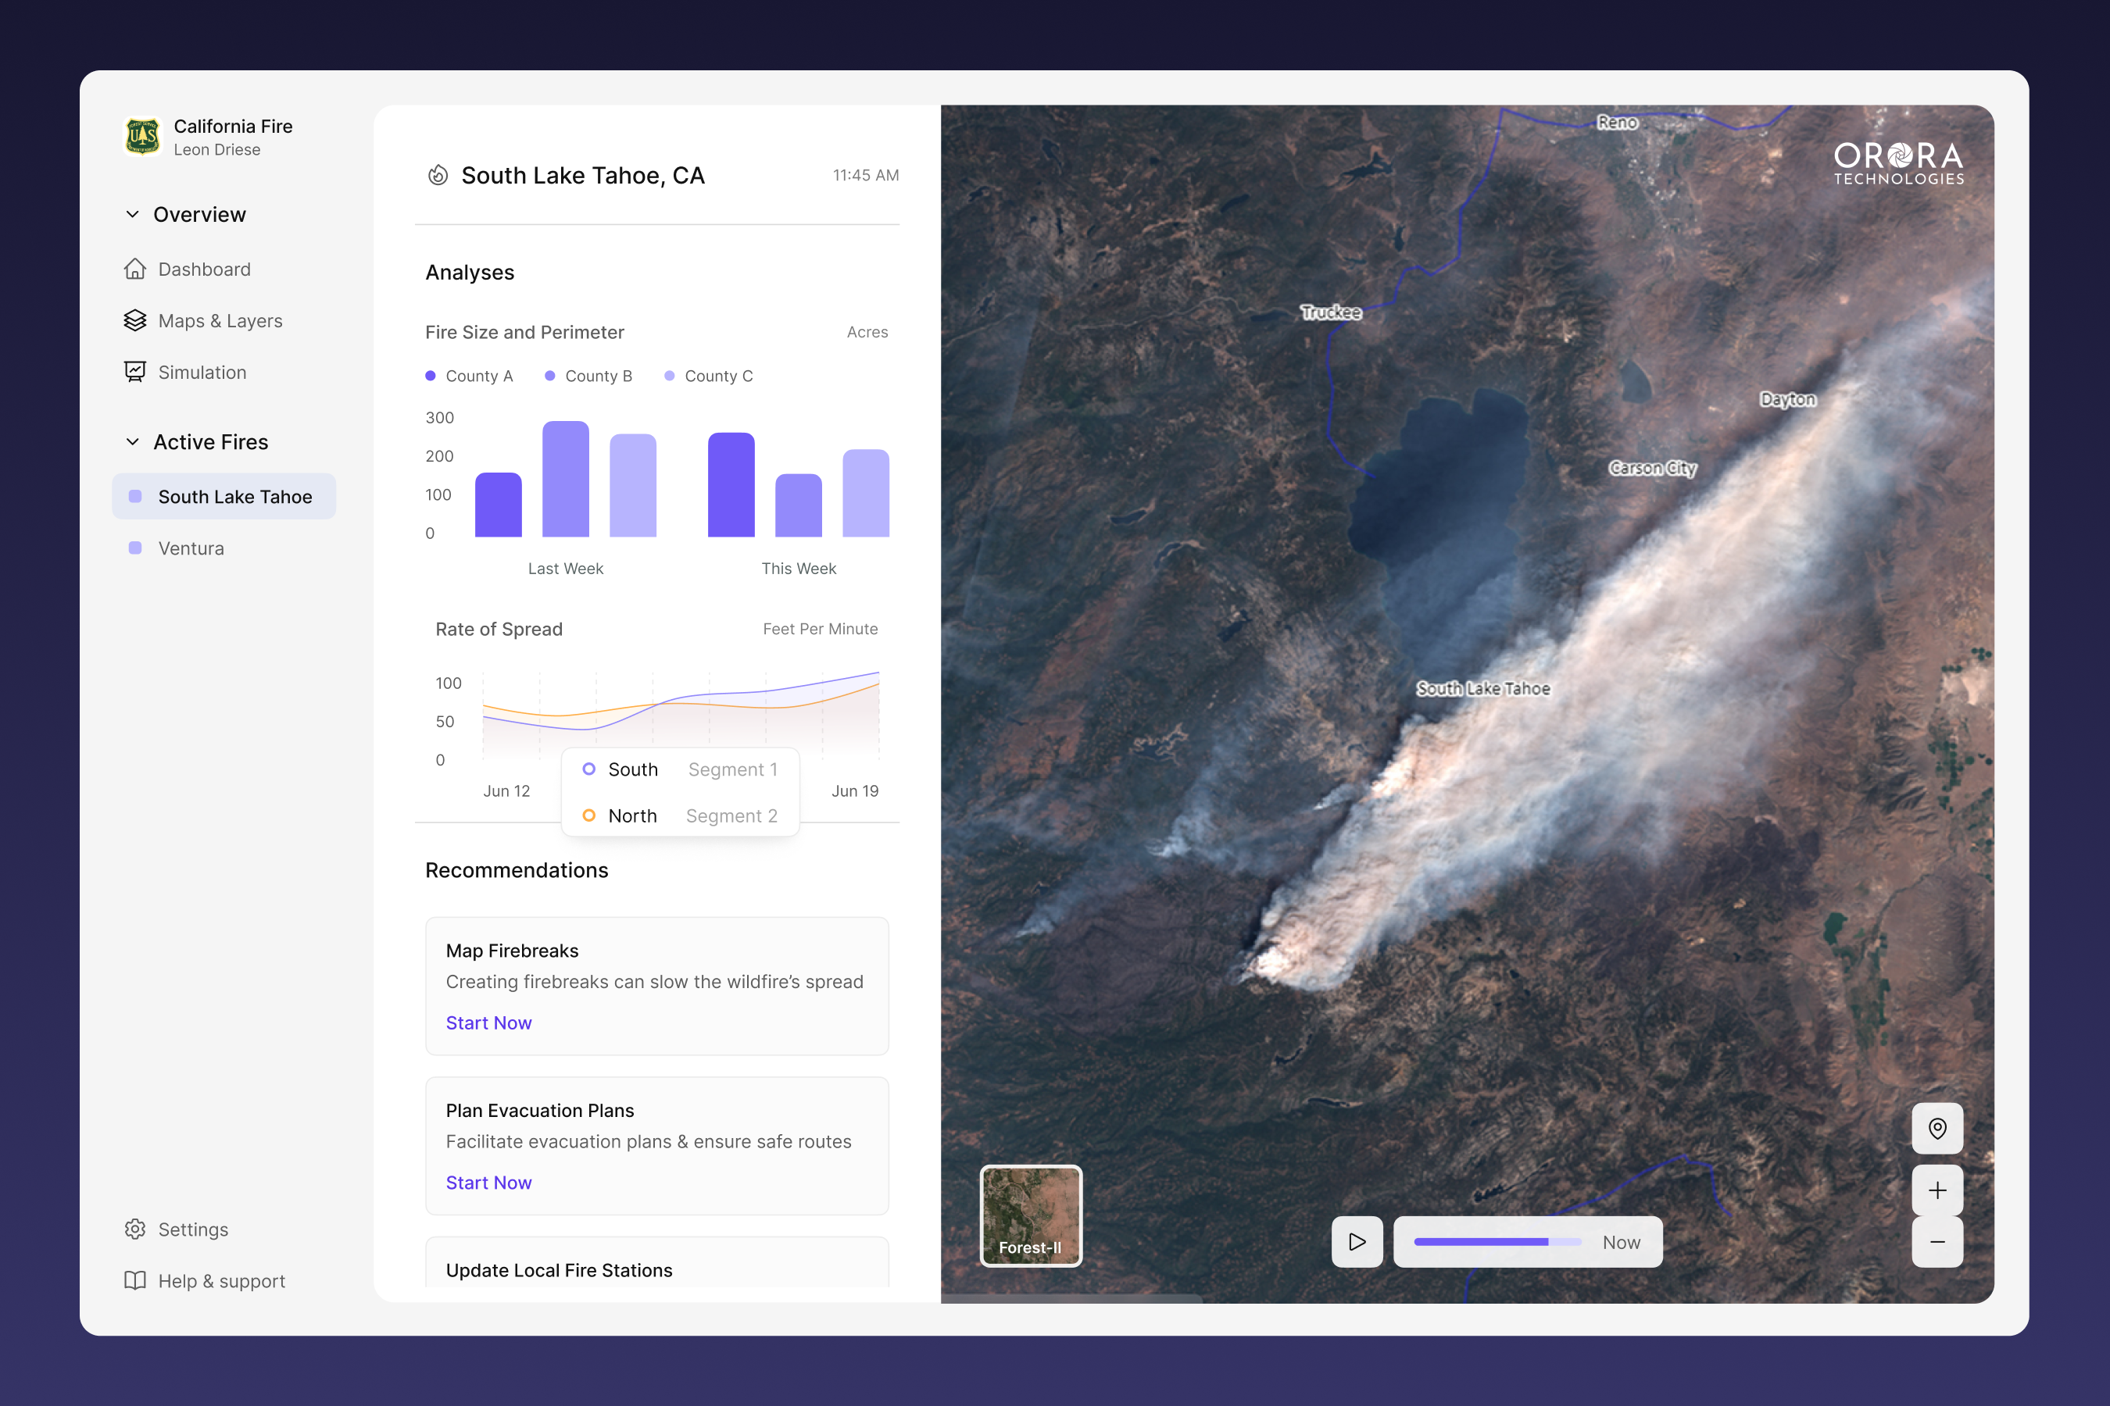The height and width of the screenshot is (1406, 2110).
Task: Collapse the Overview section
Action: tap(132, 213)
